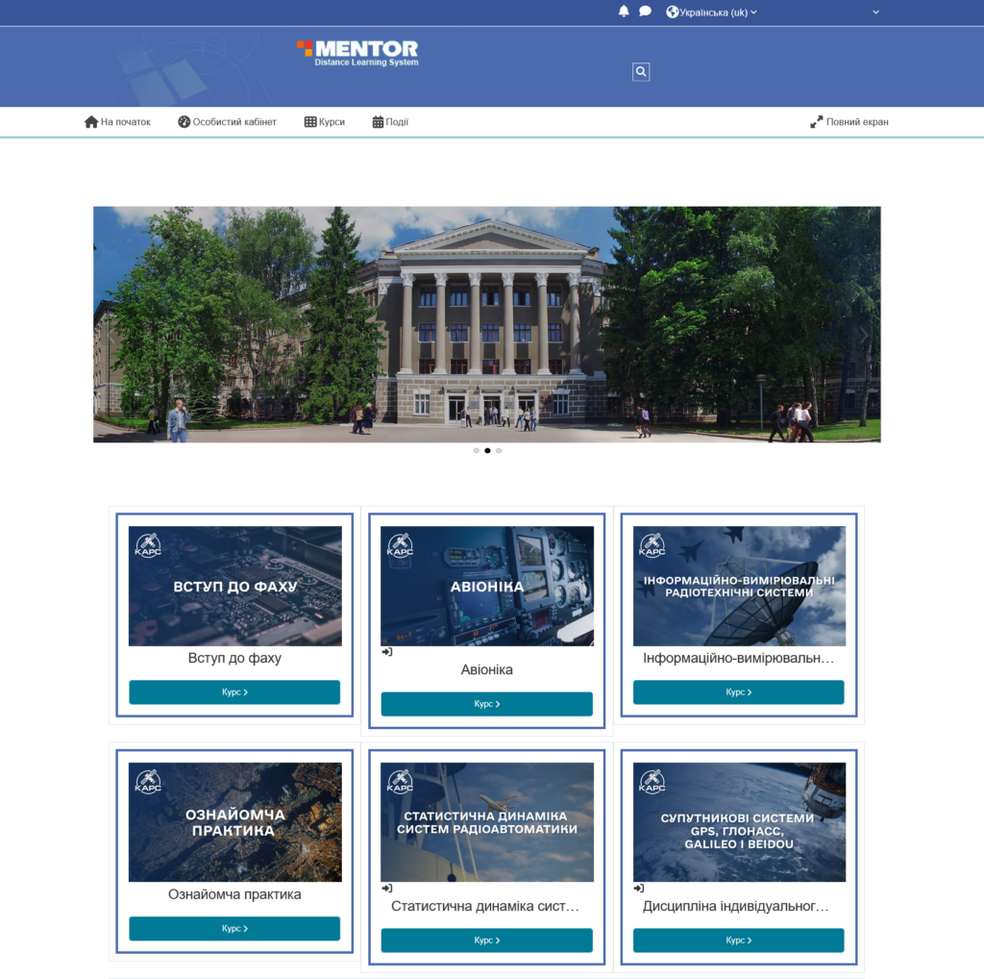Click KAPC logo on Ознайомча практика image

click(x=148, y=781)
